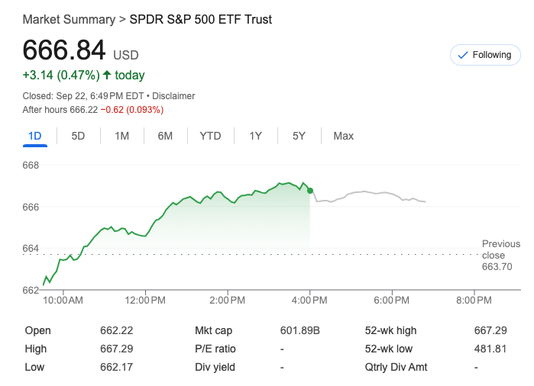Select the 1D time range tab
This screenshot has height=386, width=534.
(x=34, y=136)
